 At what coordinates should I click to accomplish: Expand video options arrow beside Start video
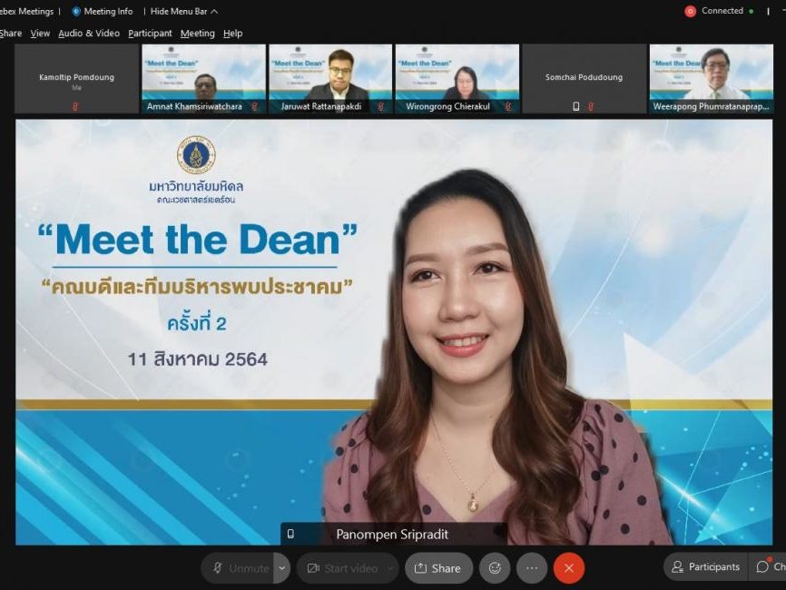click(391, 568)
